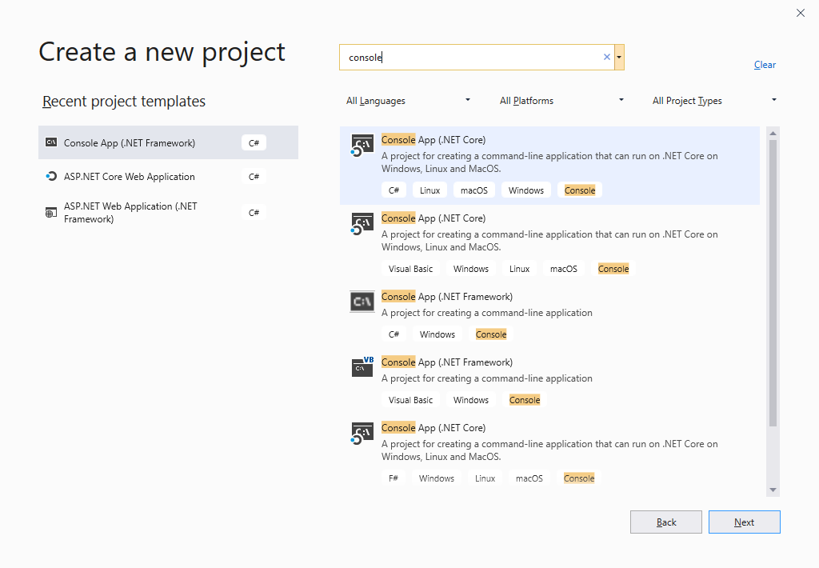Click the template list scrollbar thumb
The width and height of the screenshot is (819, 568).
click(773, 283)
